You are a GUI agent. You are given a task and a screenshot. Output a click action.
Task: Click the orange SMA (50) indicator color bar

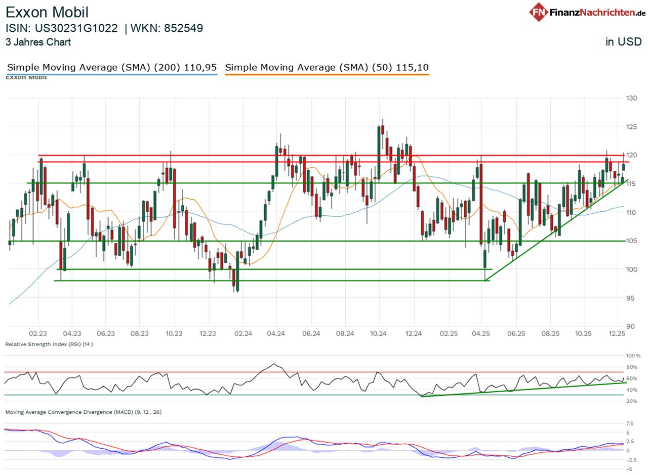tap(327, 74)
